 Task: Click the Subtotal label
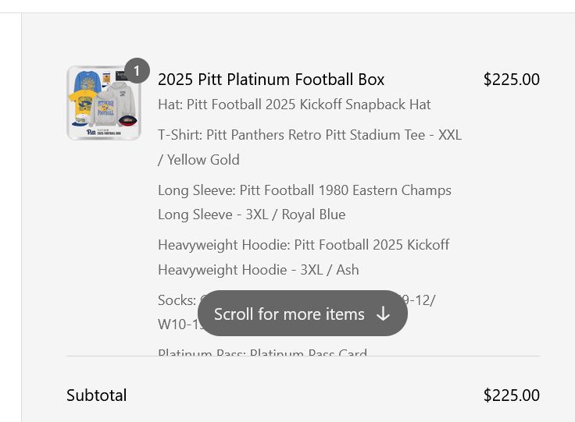point(96,395)
